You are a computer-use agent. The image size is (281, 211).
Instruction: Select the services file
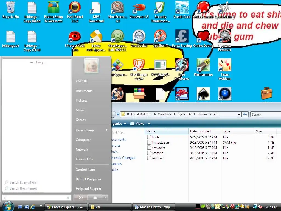pyautogui.click(x=157, y=158)
